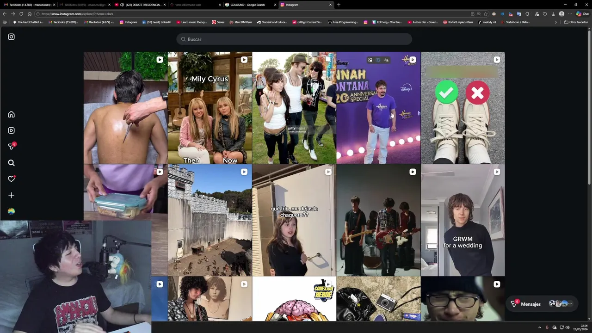Open the Instagram bookmark in bookmarks bar
This screenshot has width=592, height=333.
(x=128, y=22)
